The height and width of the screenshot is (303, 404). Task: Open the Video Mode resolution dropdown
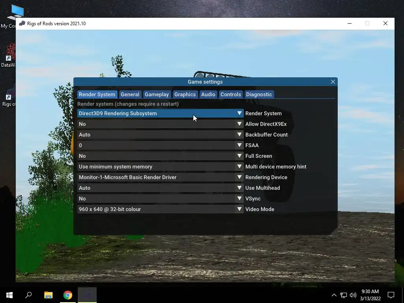160,209
